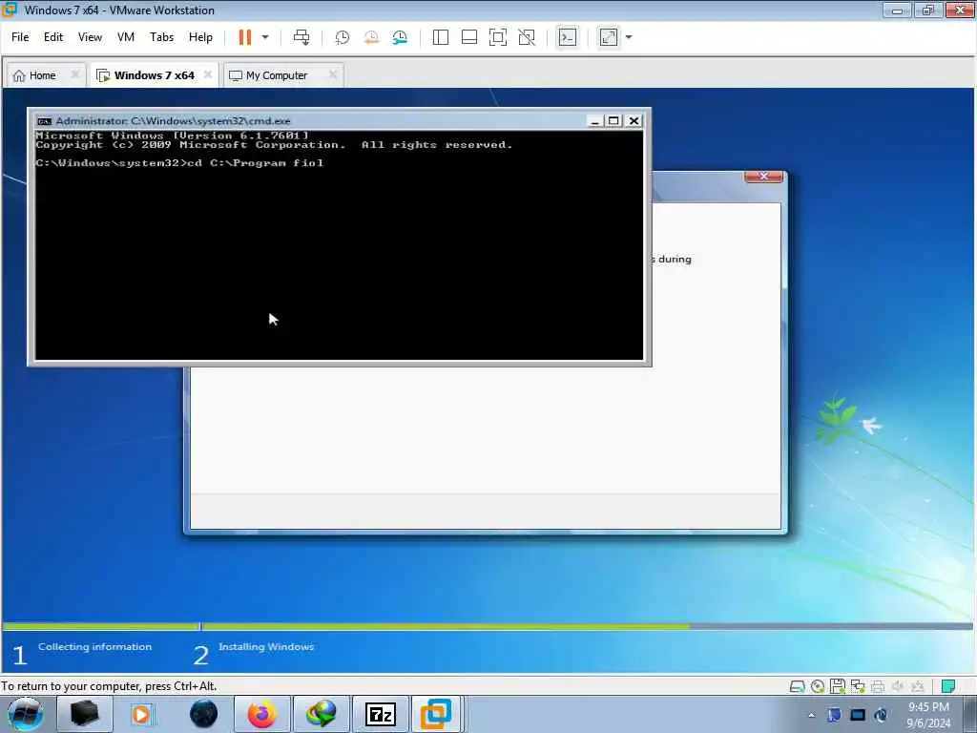Close the Home tab
Screen dimensions: 977x733
(x=74, y=74)
